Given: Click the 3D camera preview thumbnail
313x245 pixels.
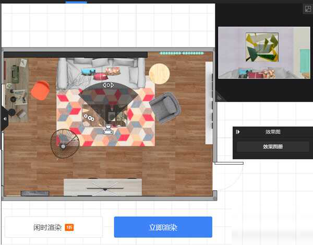Looking at the screenshot, I should coord(264,52).
